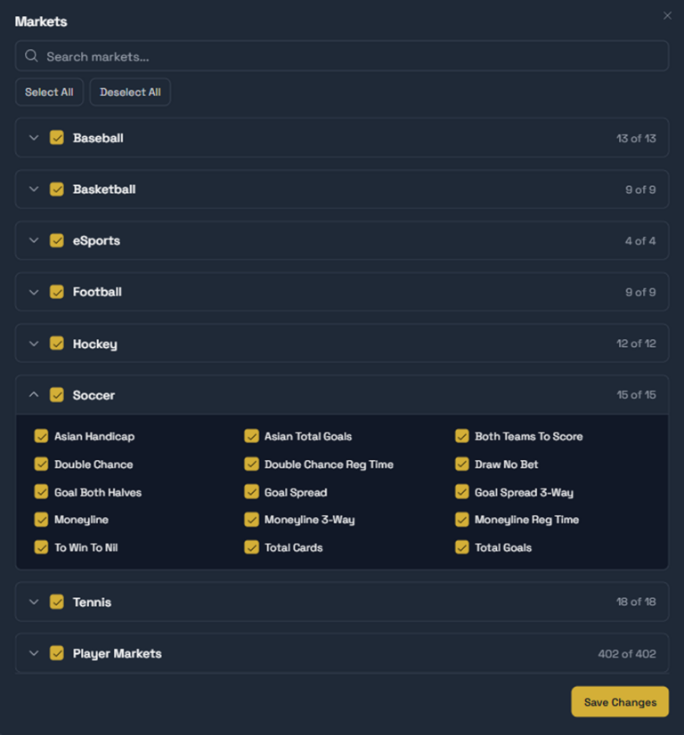The width and height of the screenshot is (684, 735).
Task: Uncheck Moneyline 3-Way option
Action: [x=251, y=520]
